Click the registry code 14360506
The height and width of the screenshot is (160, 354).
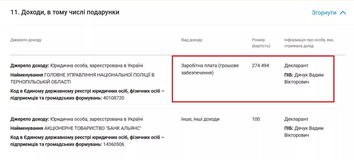pyautogui.click(x=113, y=144)
